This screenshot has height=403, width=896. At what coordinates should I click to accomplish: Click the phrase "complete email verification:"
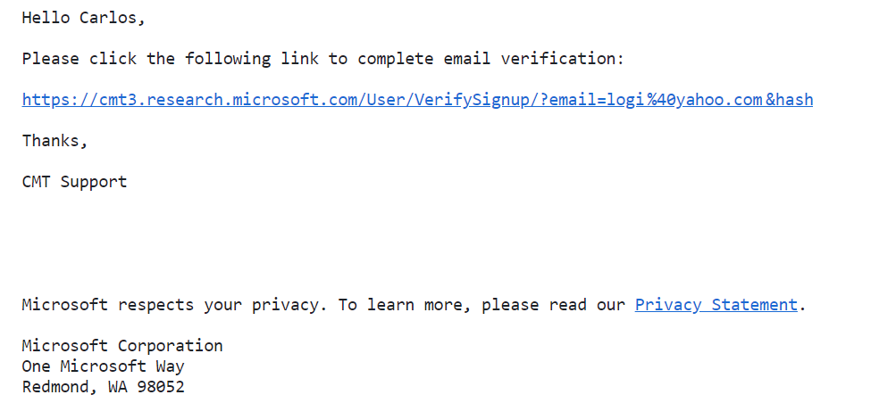point(490,59)
